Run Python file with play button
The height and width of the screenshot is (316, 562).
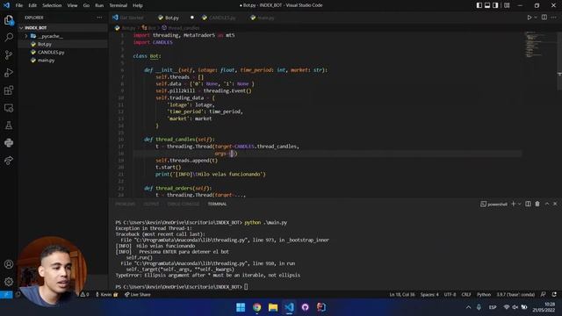[x=529, y=18]
